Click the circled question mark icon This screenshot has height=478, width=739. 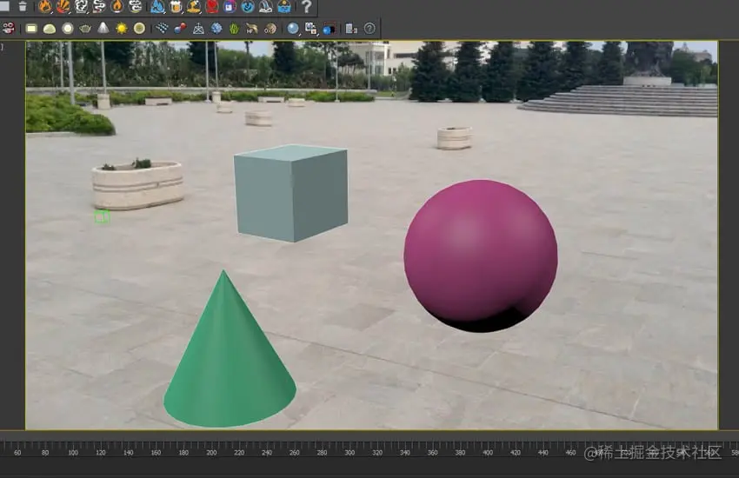(369, 29)
